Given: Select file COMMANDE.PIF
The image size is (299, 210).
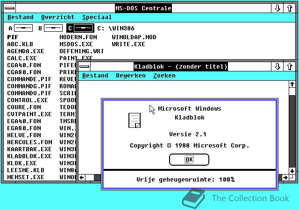Looking at the screenshot, I should tap(29, 79).
